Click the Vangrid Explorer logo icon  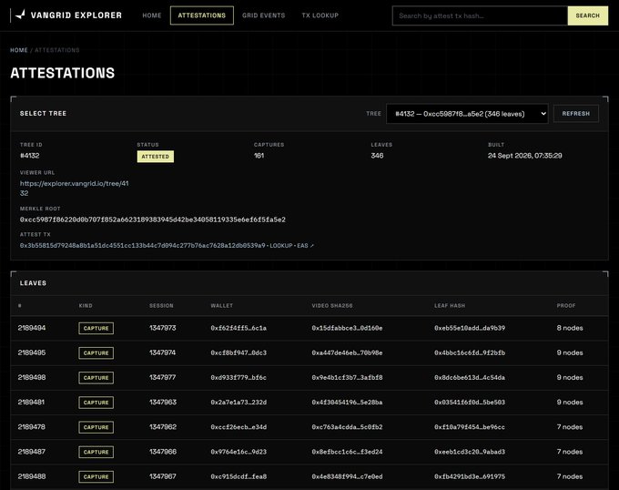pyautogui.click(x=20, y=15)
